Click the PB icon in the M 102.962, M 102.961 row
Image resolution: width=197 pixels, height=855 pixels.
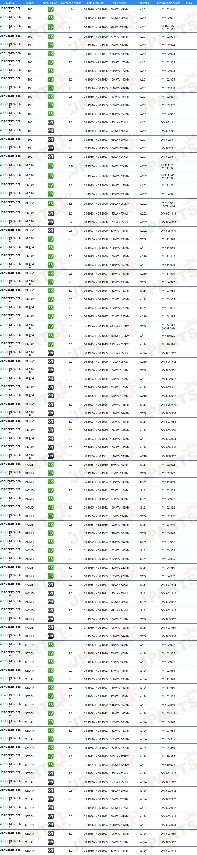coord(50,27)
